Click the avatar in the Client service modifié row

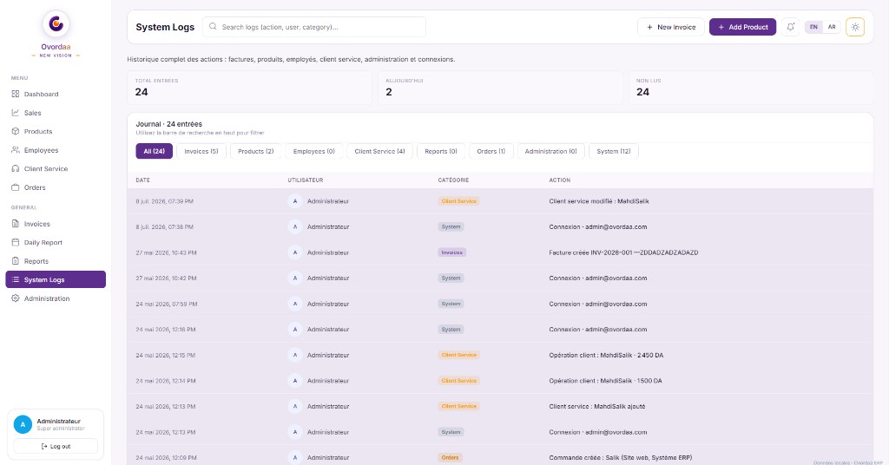295,201
